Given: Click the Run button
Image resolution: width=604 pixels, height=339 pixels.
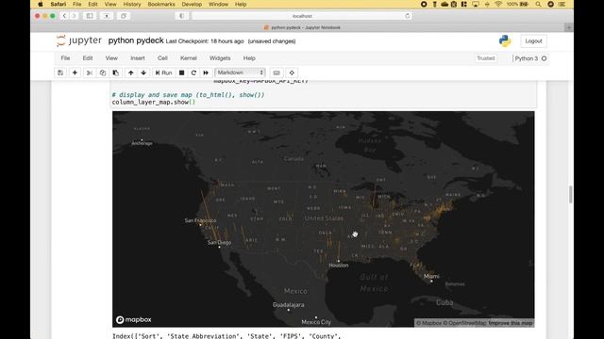Looking at the screenshot, I should coord(163,73).
